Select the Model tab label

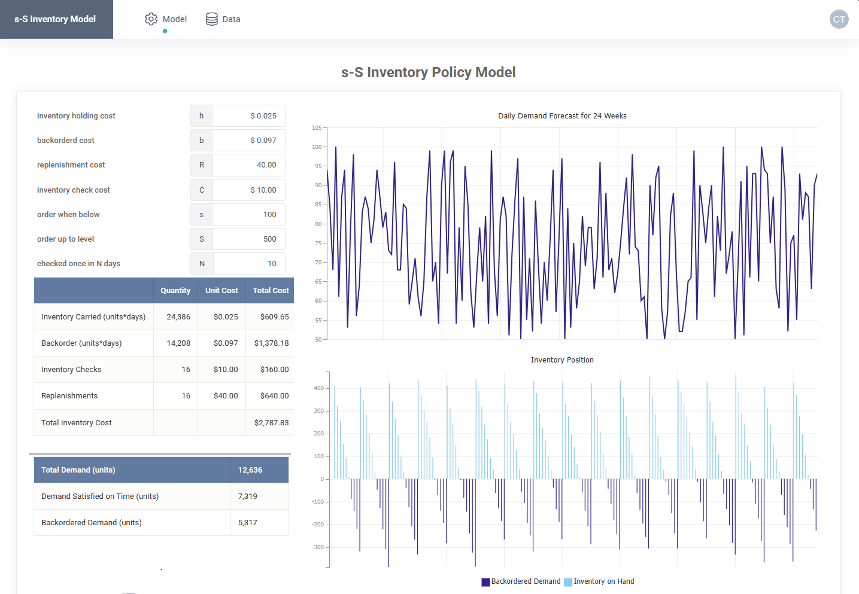(x=175, y=19)
